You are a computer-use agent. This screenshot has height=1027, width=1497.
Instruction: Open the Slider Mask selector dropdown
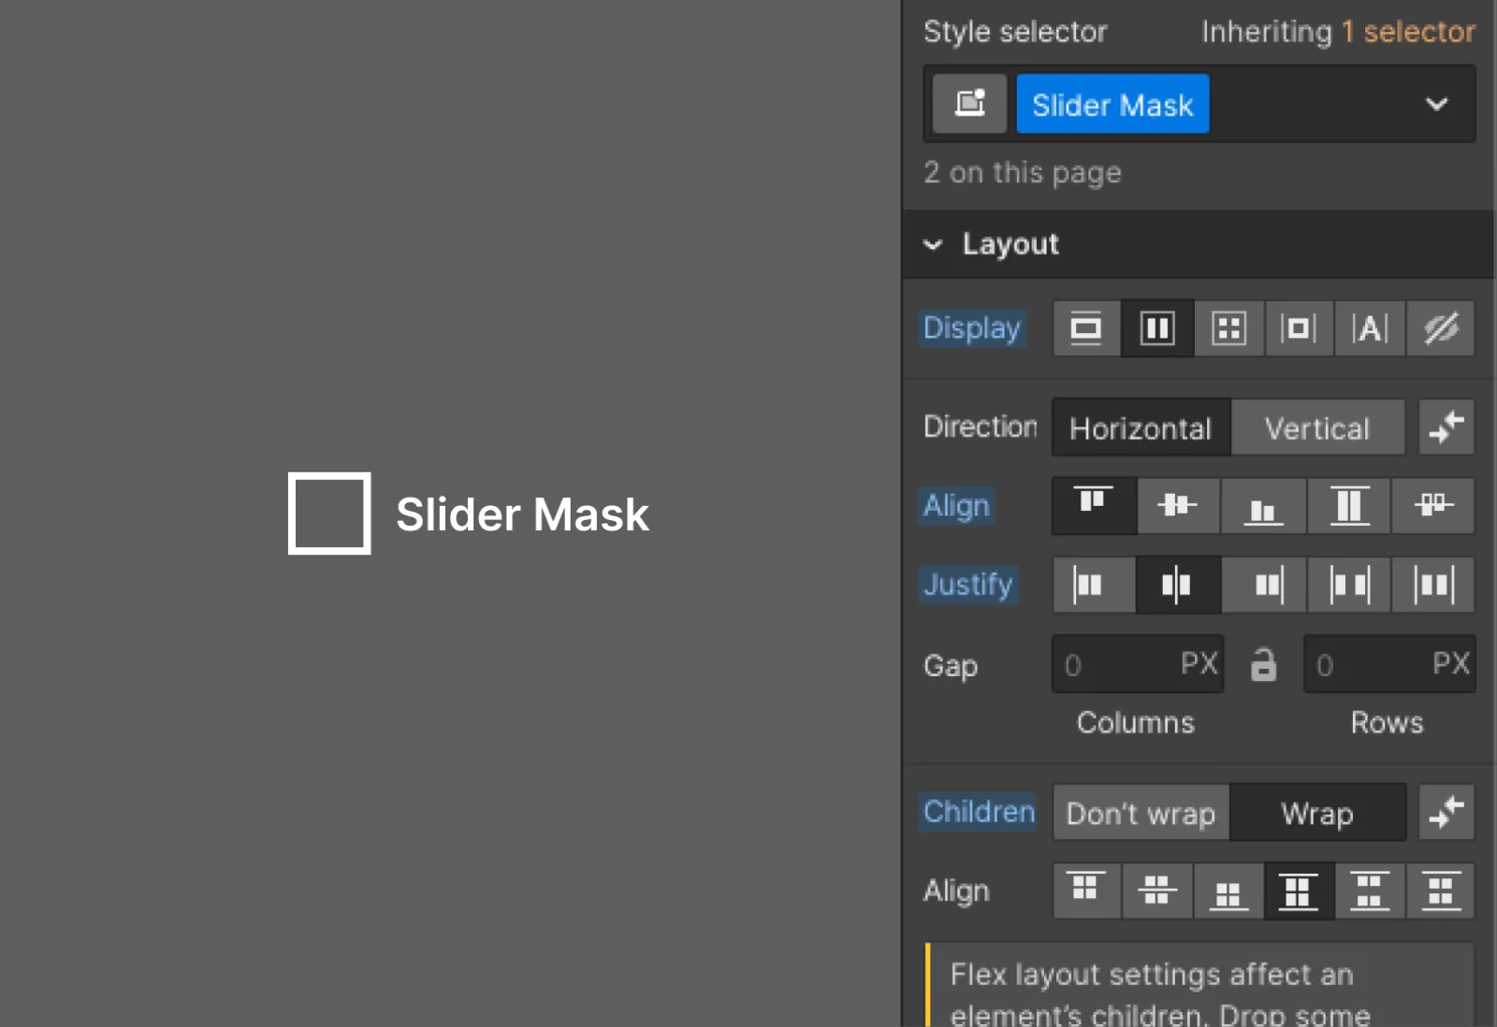point(1437,104)
